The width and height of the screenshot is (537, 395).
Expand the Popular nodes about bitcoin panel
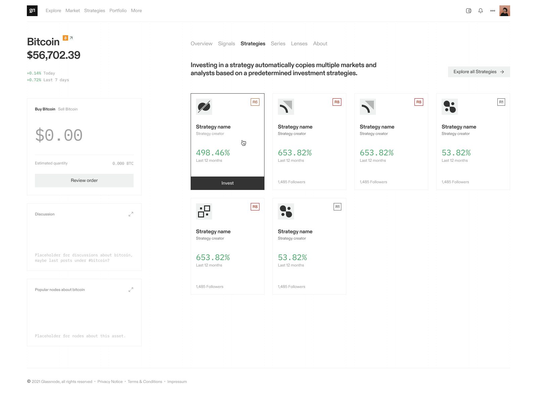131,290
